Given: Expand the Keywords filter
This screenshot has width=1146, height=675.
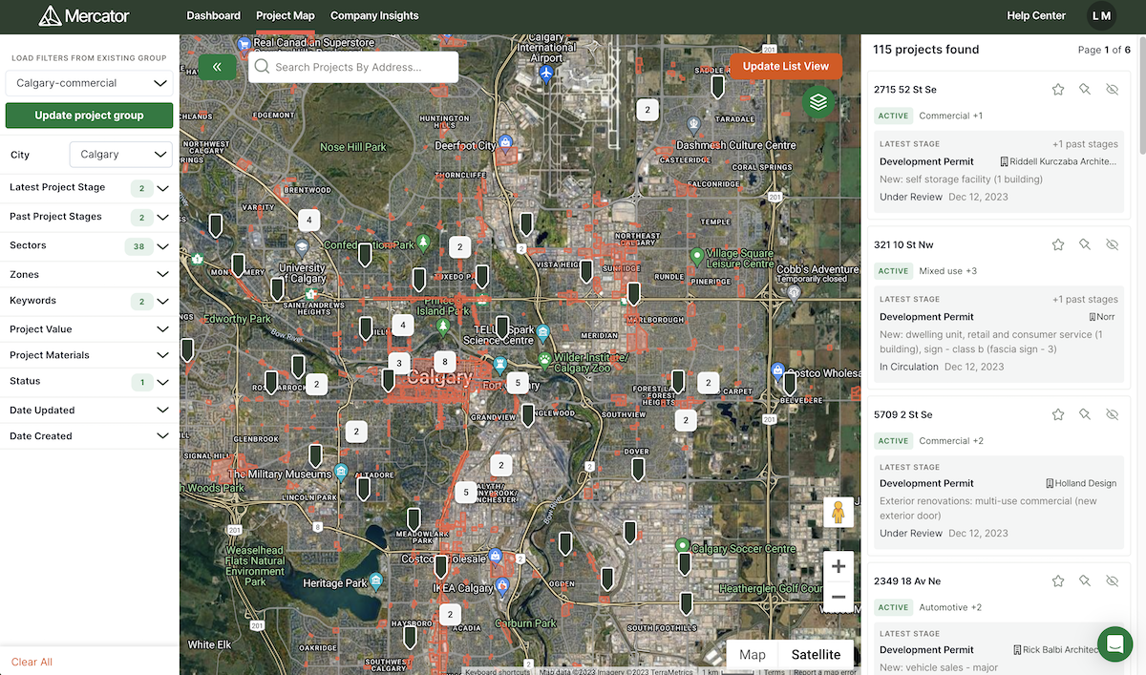Looking at the screenshot, I should [x=89, y=301].
